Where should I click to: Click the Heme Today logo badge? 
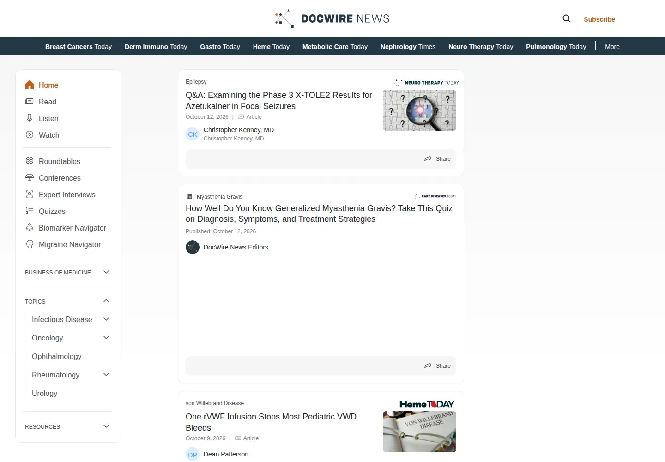pyautogui.click(x=427, y=404)
